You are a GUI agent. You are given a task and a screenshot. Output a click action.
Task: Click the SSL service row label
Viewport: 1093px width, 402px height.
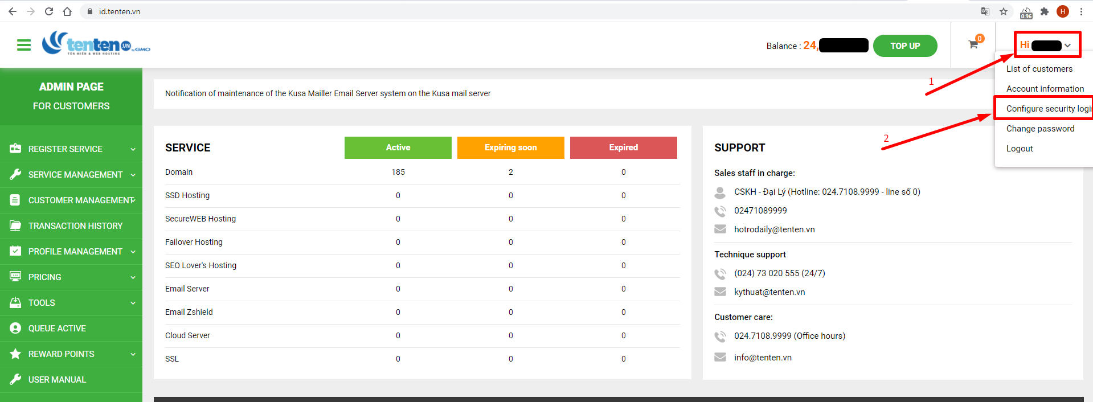click(172, 359)
